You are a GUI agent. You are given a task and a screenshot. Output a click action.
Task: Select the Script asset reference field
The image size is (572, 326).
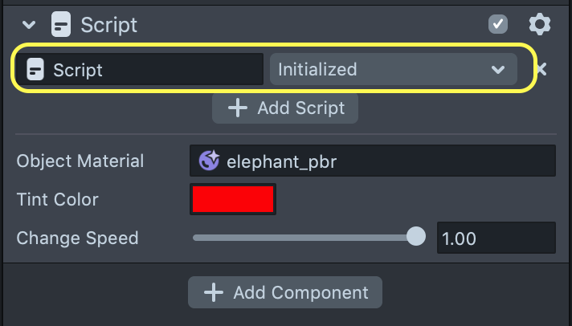[139, 69]
